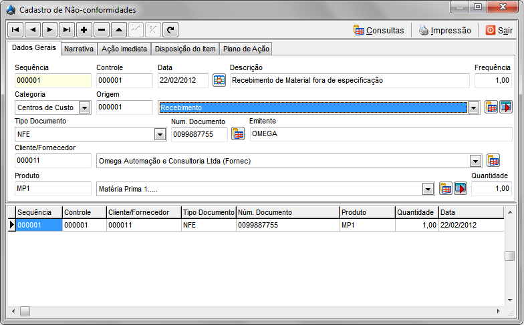This screenshot has width=524, height=325.
Task: Delete record using the minus button
Action: [102, 30]
